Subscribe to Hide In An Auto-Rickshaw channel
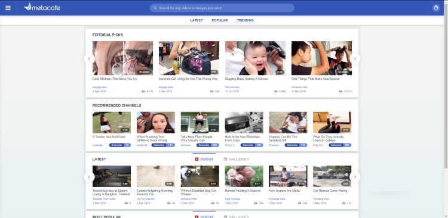The image size is (448, 218). click(251, 145)
